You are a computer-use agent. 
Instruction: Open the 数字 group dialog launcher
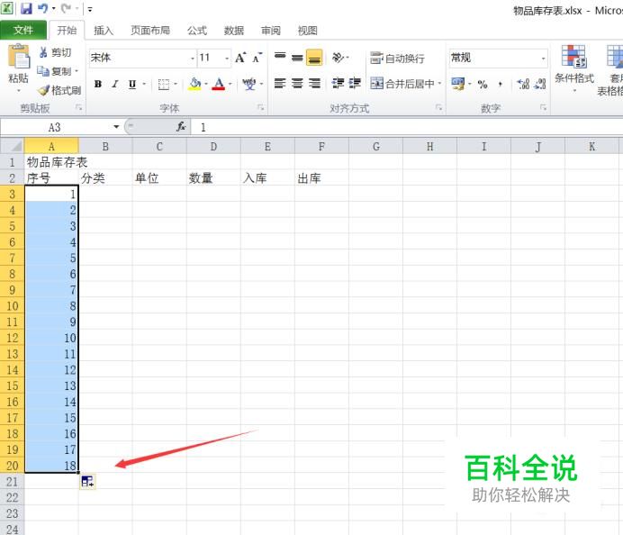click(x=543, y=107)
